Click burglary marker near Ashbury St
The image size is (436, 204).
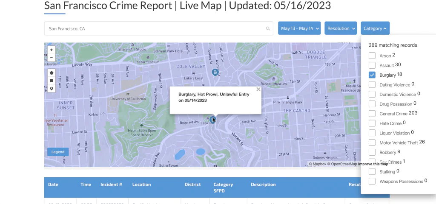[215, 72]
